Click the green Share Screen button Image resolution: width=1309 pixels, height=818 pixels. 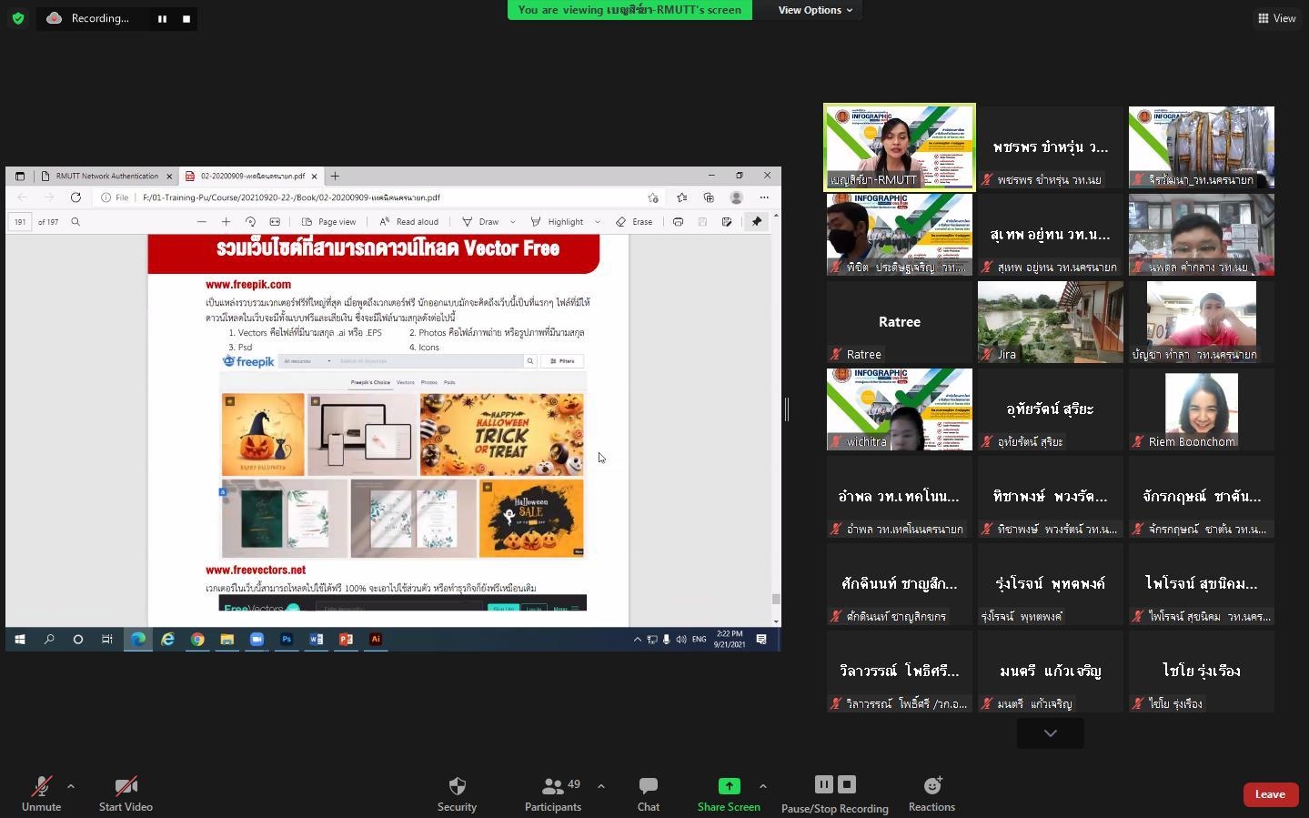point(729,793)
